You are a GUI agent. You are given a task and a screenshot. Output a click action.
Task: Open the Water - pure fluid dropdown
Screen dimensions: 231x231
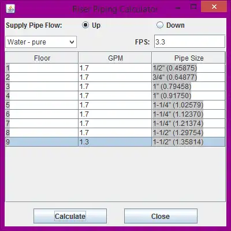[41, 42]
